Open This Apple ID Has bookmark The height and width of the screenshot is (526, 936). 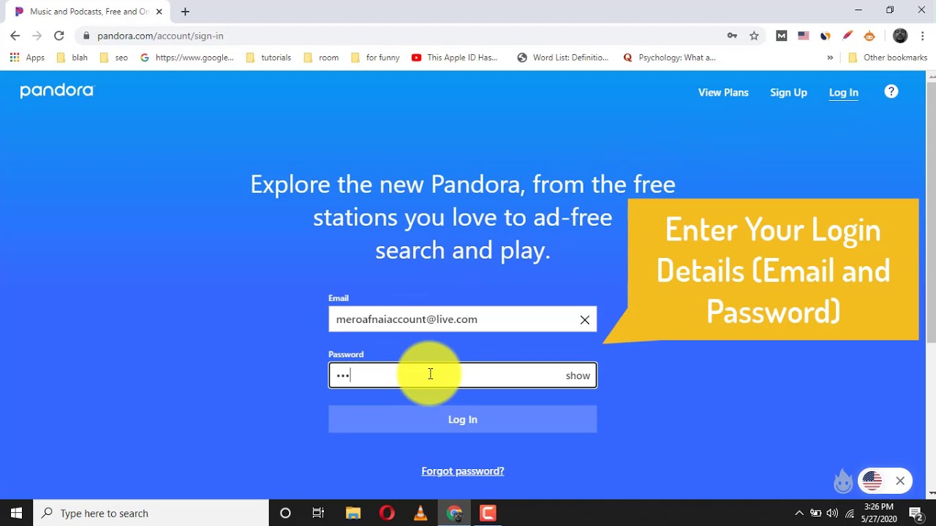(x=454, y=58)
